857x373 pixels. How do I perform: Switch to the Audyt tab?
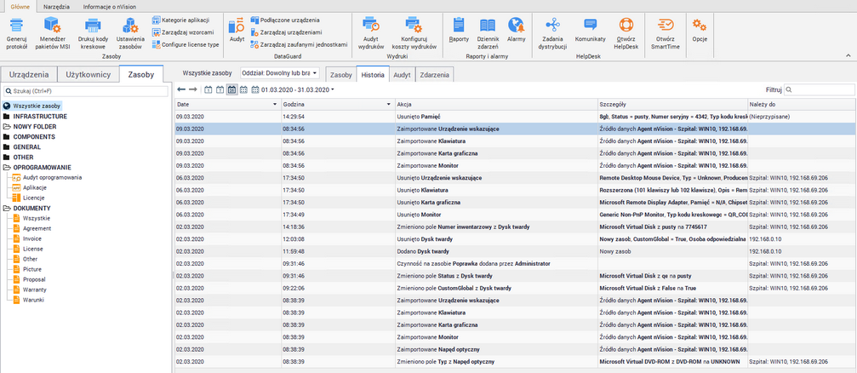(x=402, y=74)
